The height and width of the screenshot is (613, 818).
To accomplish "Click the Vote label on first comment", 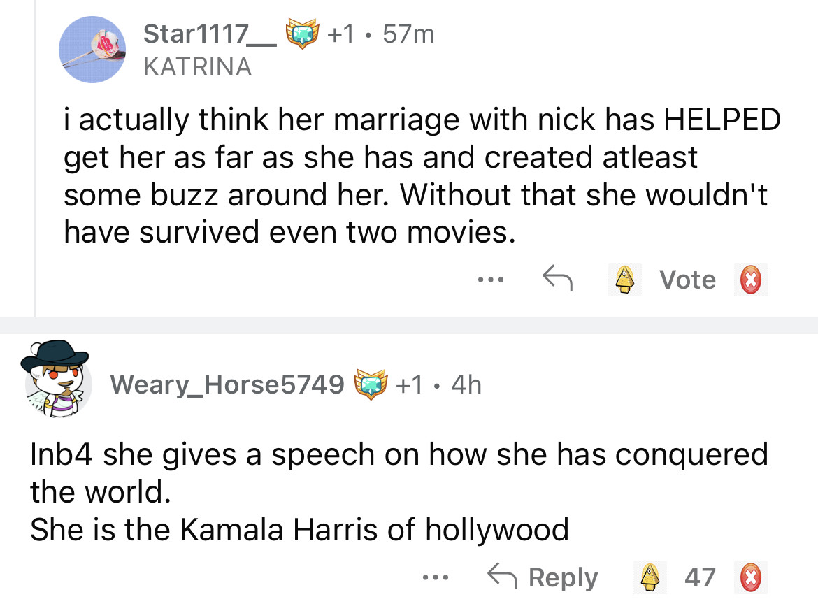I will click(688, 280).
